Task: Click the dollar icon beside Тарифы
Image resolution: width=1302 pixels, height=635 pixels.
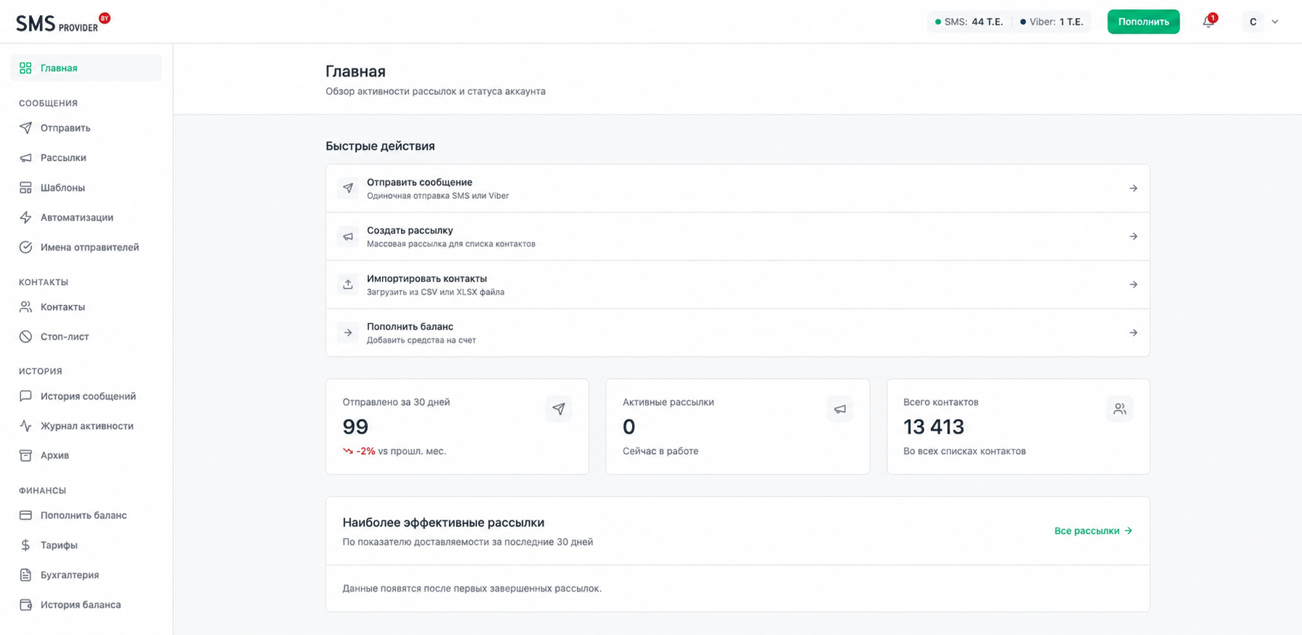Action: click(x=26, y=545)
